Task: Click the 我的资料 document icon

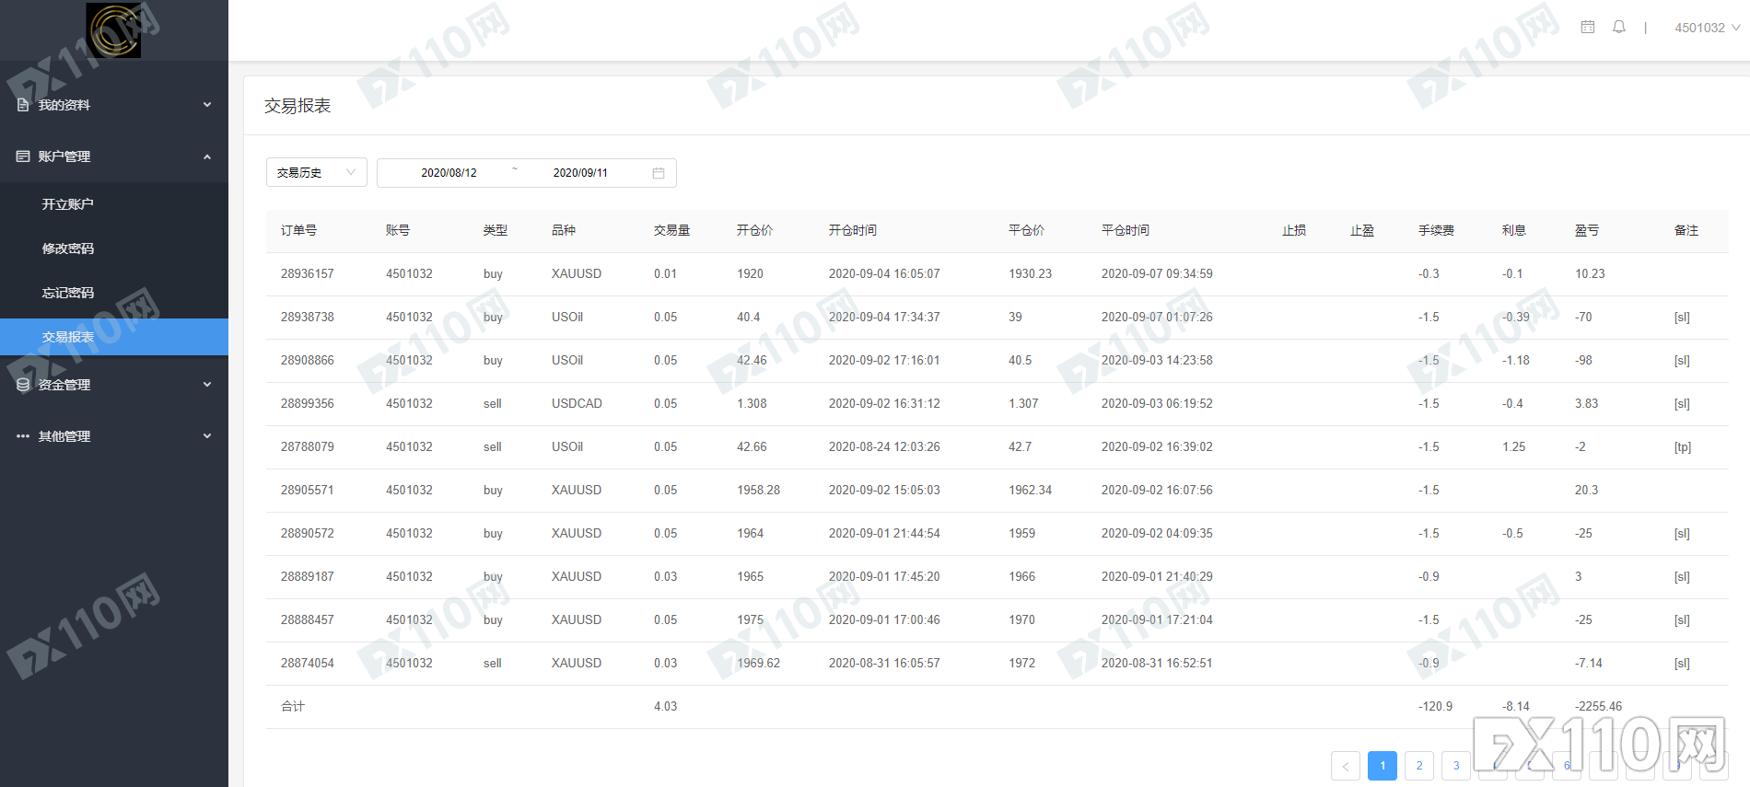Action: pos(23,105)
